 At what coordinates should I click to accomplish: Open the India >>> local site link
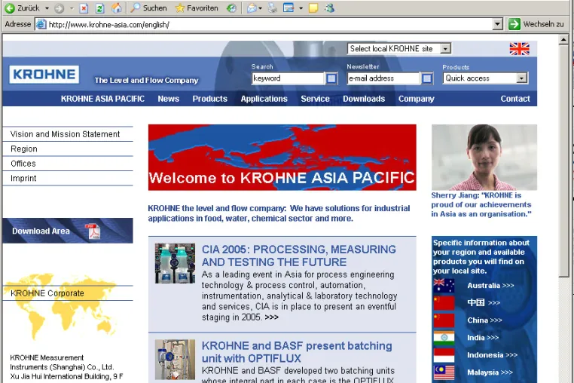point(483,338)
